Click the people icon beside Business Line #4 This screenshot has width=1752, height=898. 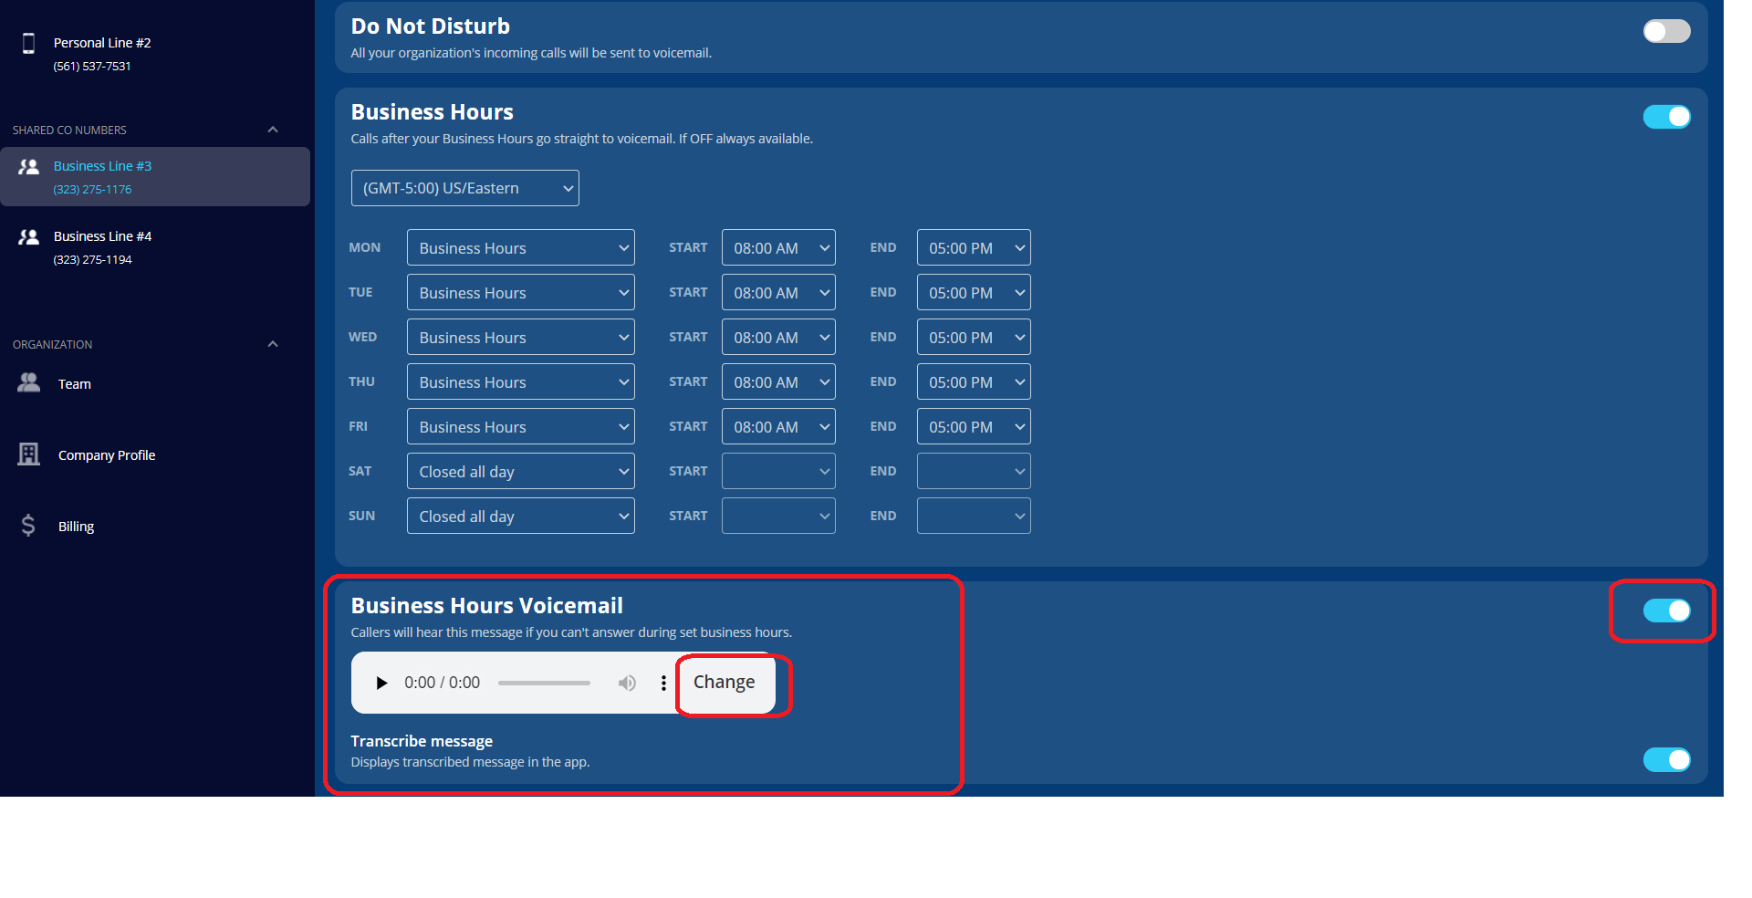pyautogui.click(x=29, y=236)
